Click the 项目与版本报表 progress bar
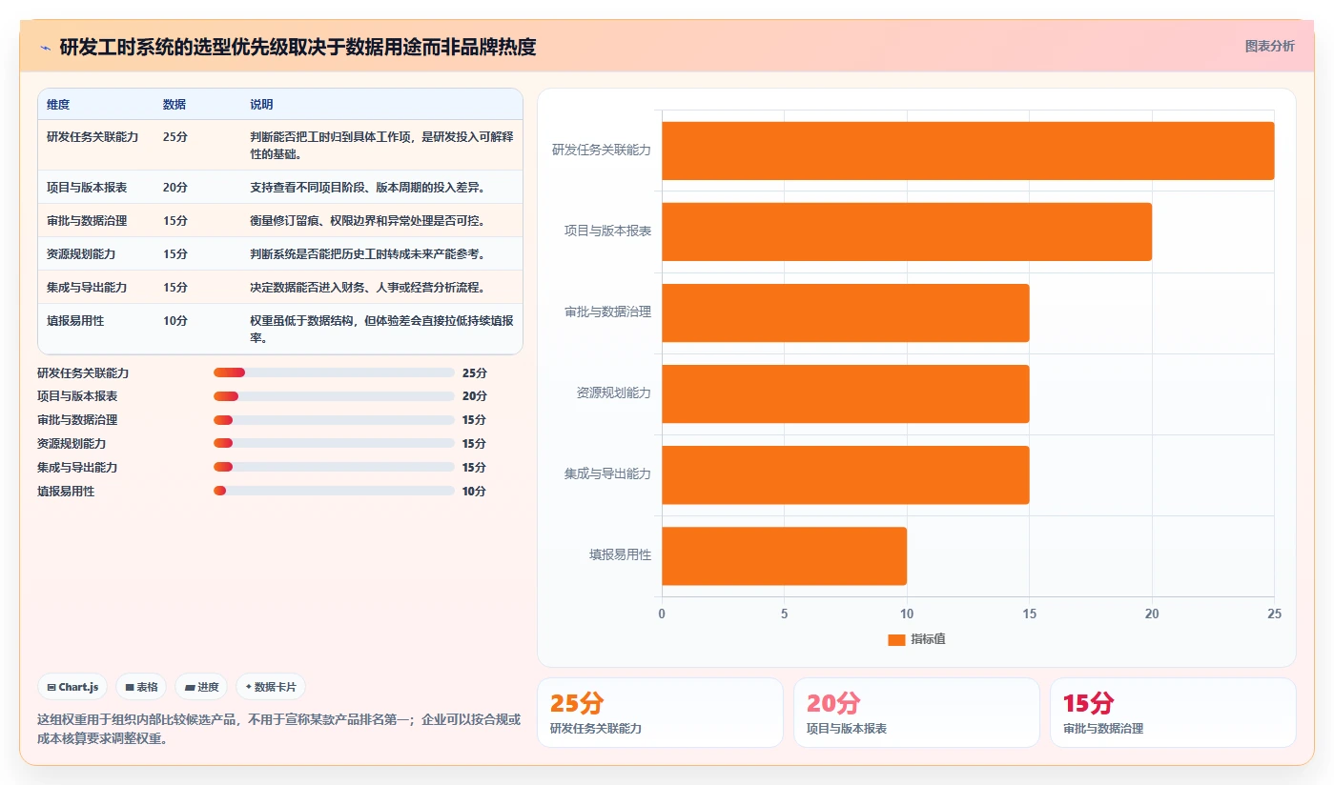The image size is (1334, 785). [334, 396]
